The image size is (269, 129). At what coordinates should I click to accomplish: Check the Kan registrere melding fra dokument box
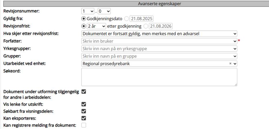(84, 125)
